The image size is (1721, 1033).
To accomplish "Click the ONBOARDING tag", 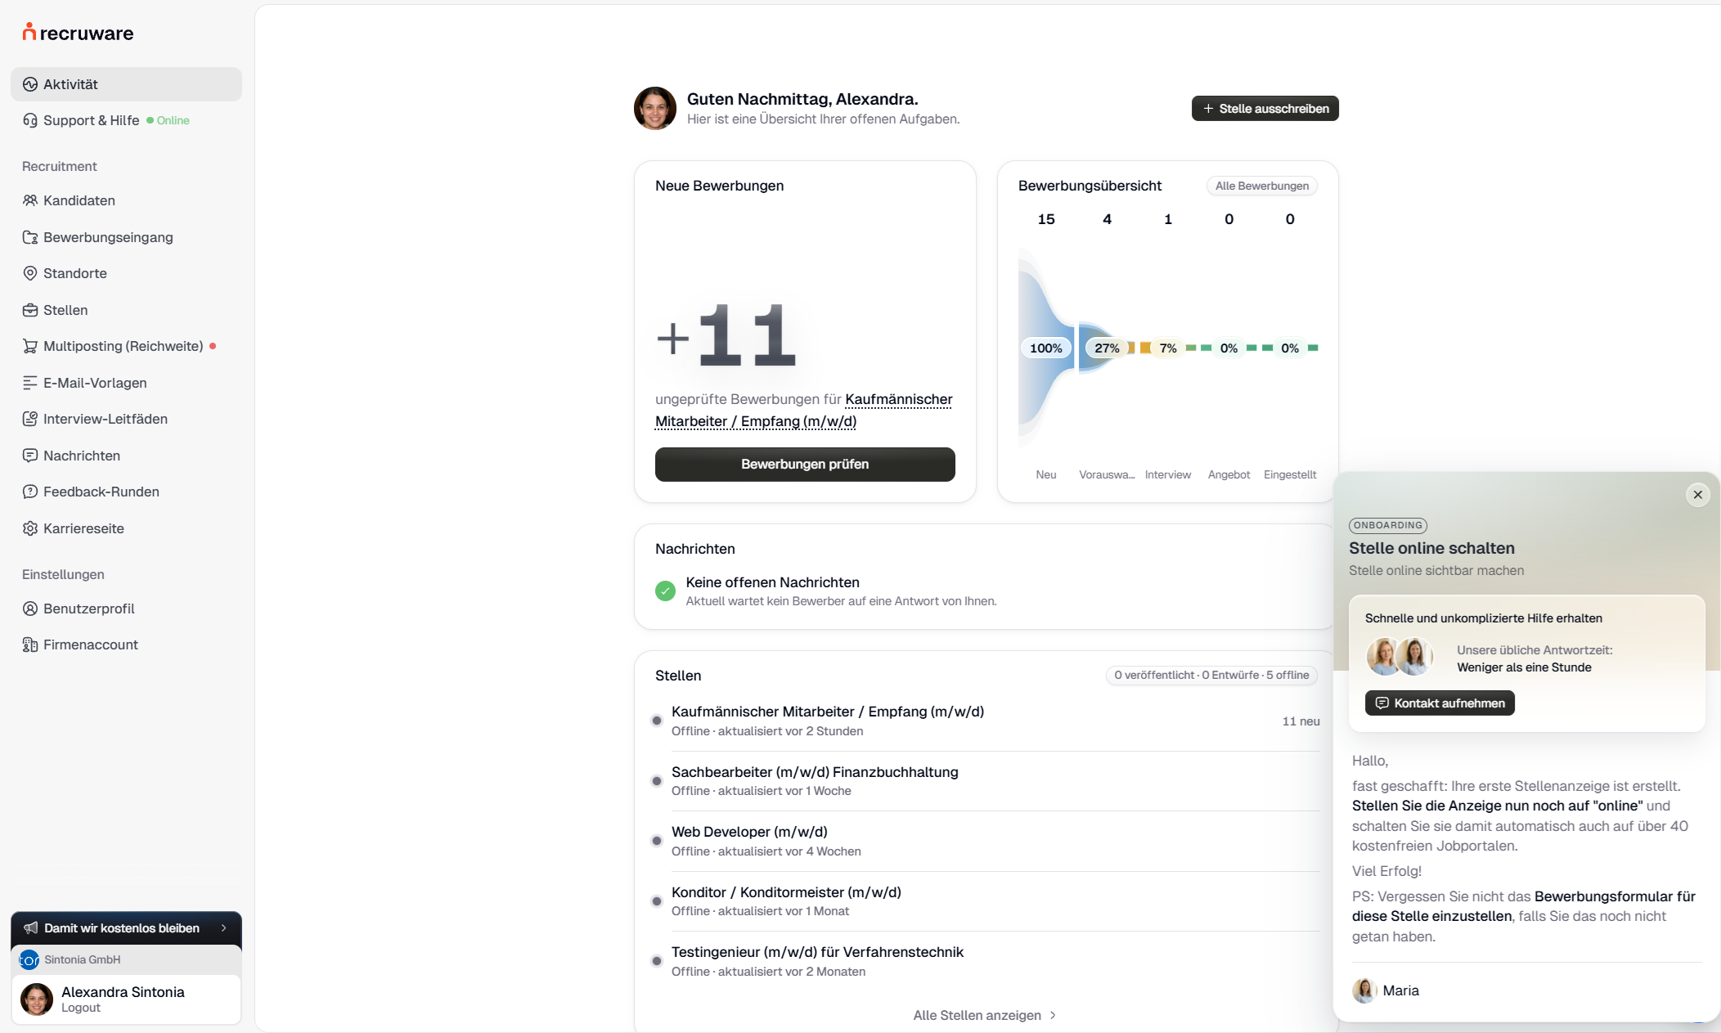I will 1387,525.
